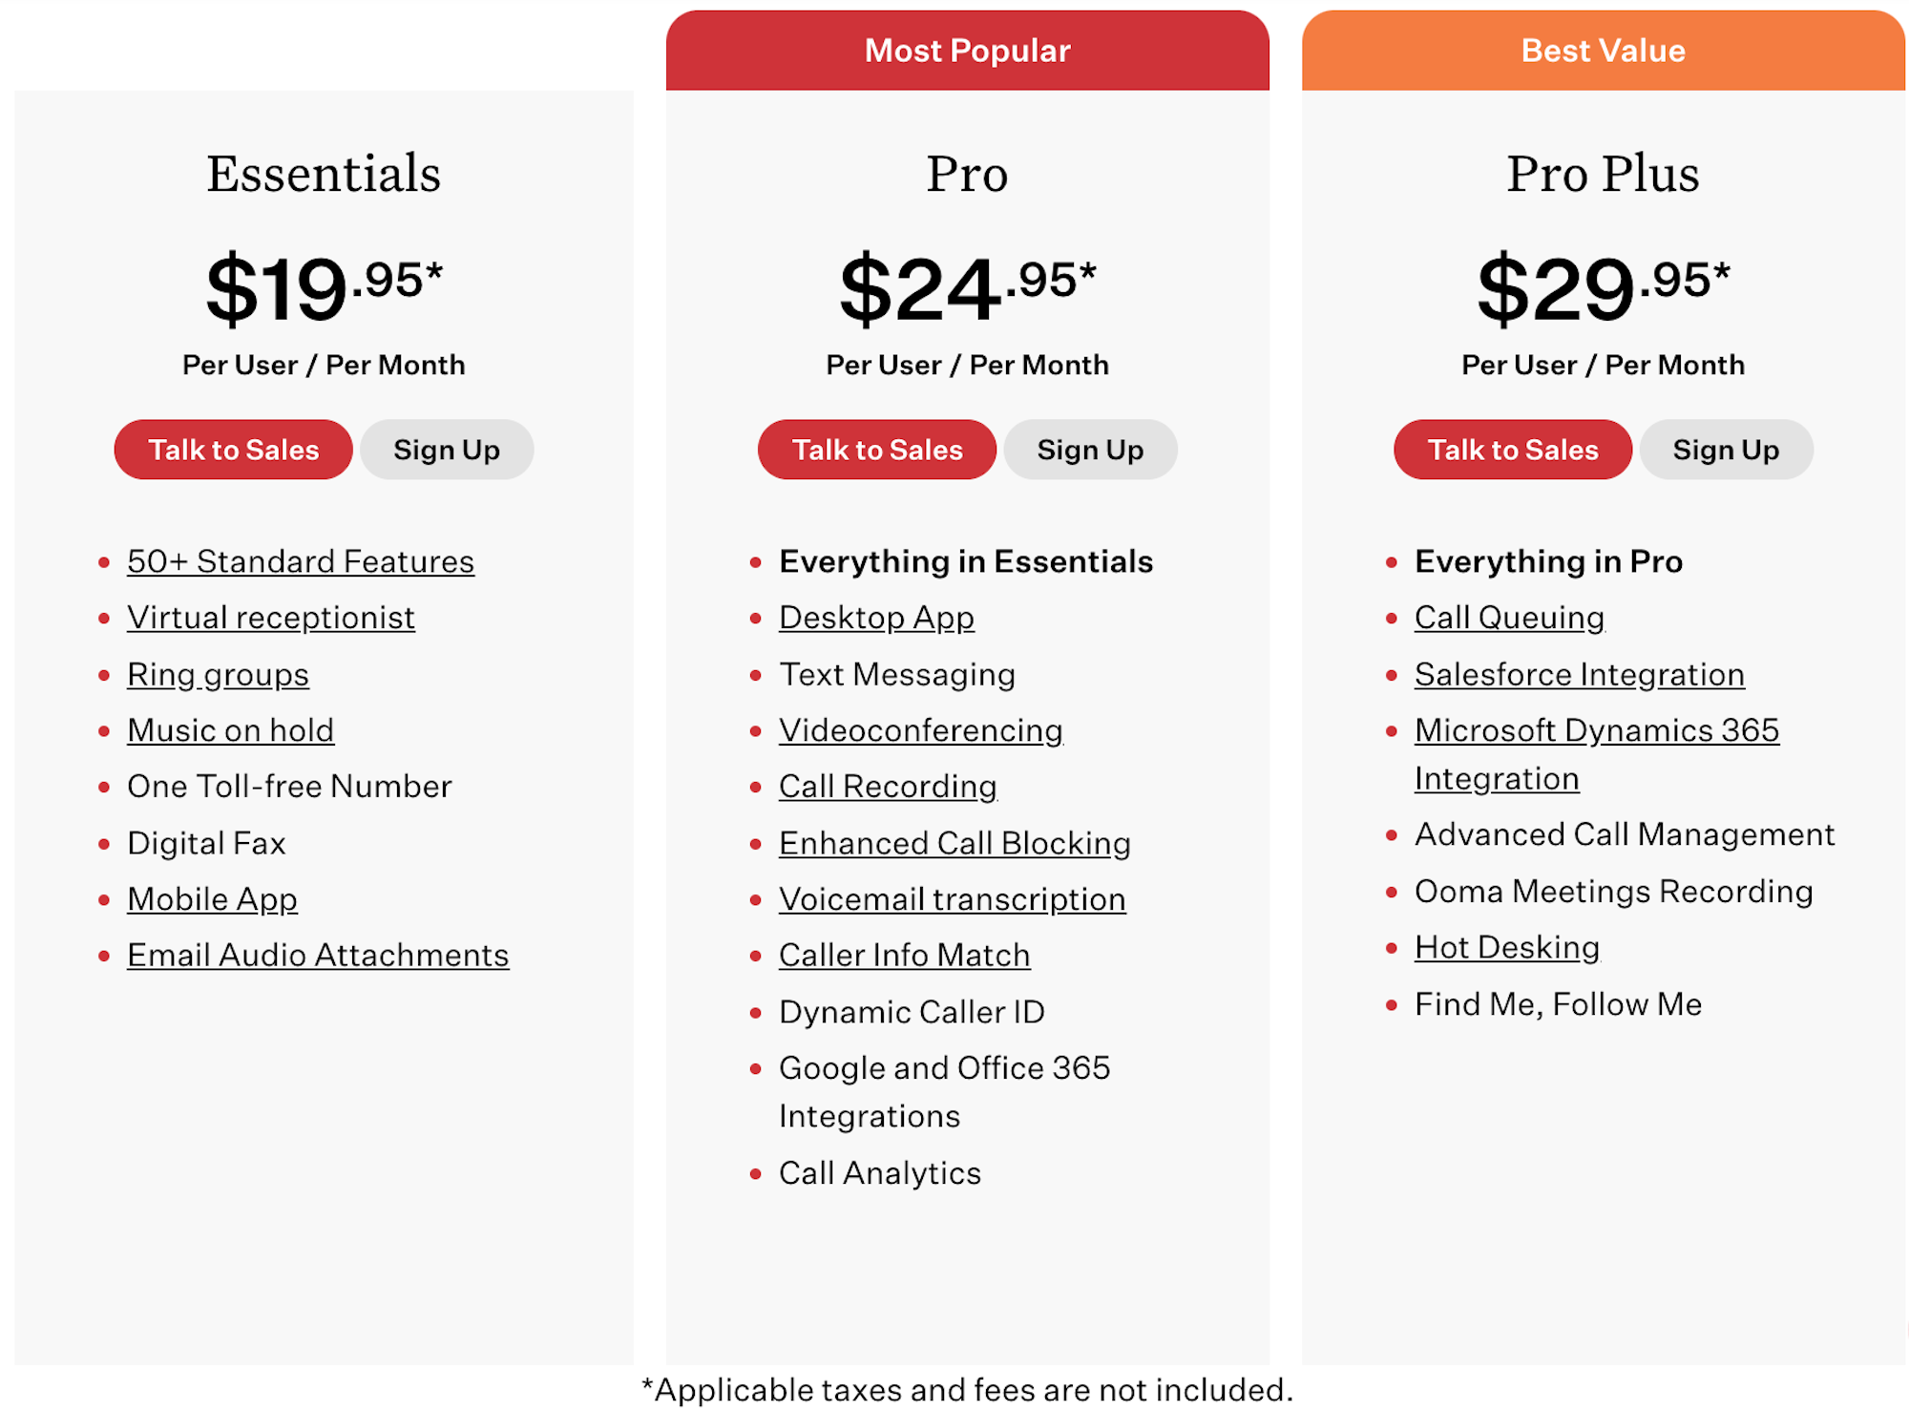Follow the Hot Desking link

(1507, 947)
